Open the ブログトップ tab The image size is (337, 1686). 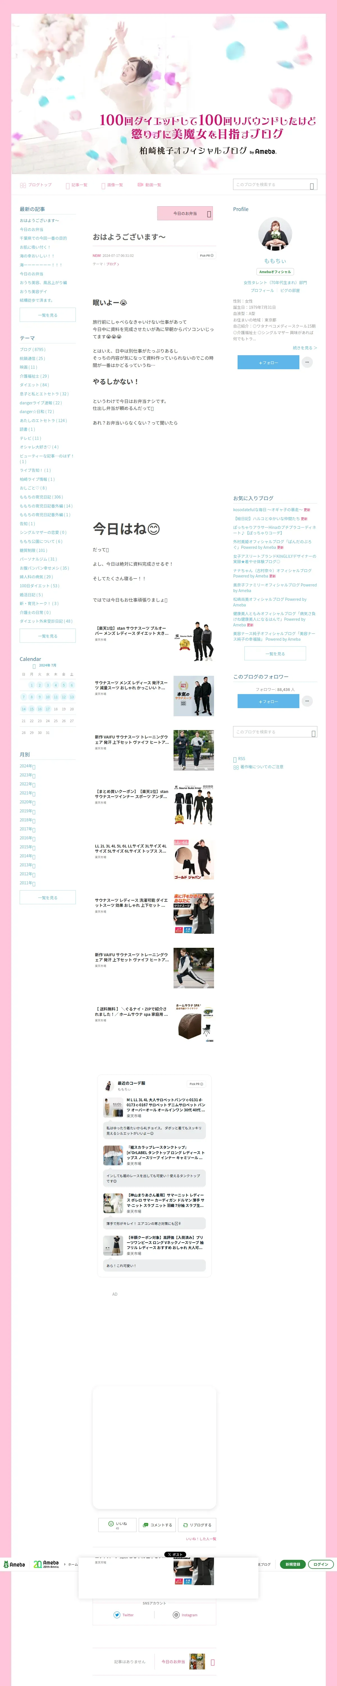[35, 185]
